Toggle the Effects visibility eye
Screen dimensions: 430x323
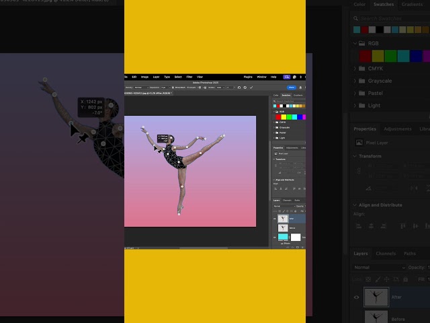[282, 244]
